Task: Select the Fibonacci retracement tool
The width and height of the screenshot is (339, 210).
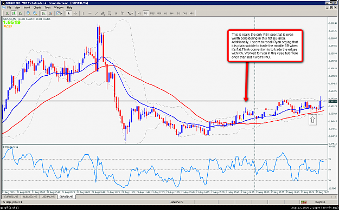Action: click(110, 14)
